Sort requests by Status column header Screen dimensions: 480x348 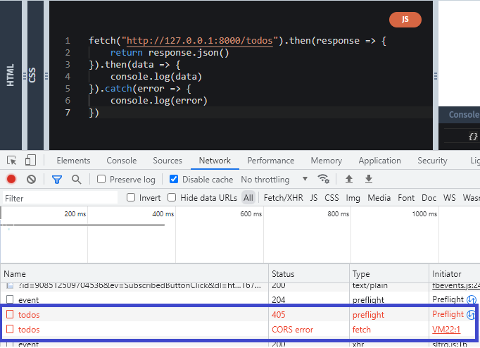tap(309, 273)
